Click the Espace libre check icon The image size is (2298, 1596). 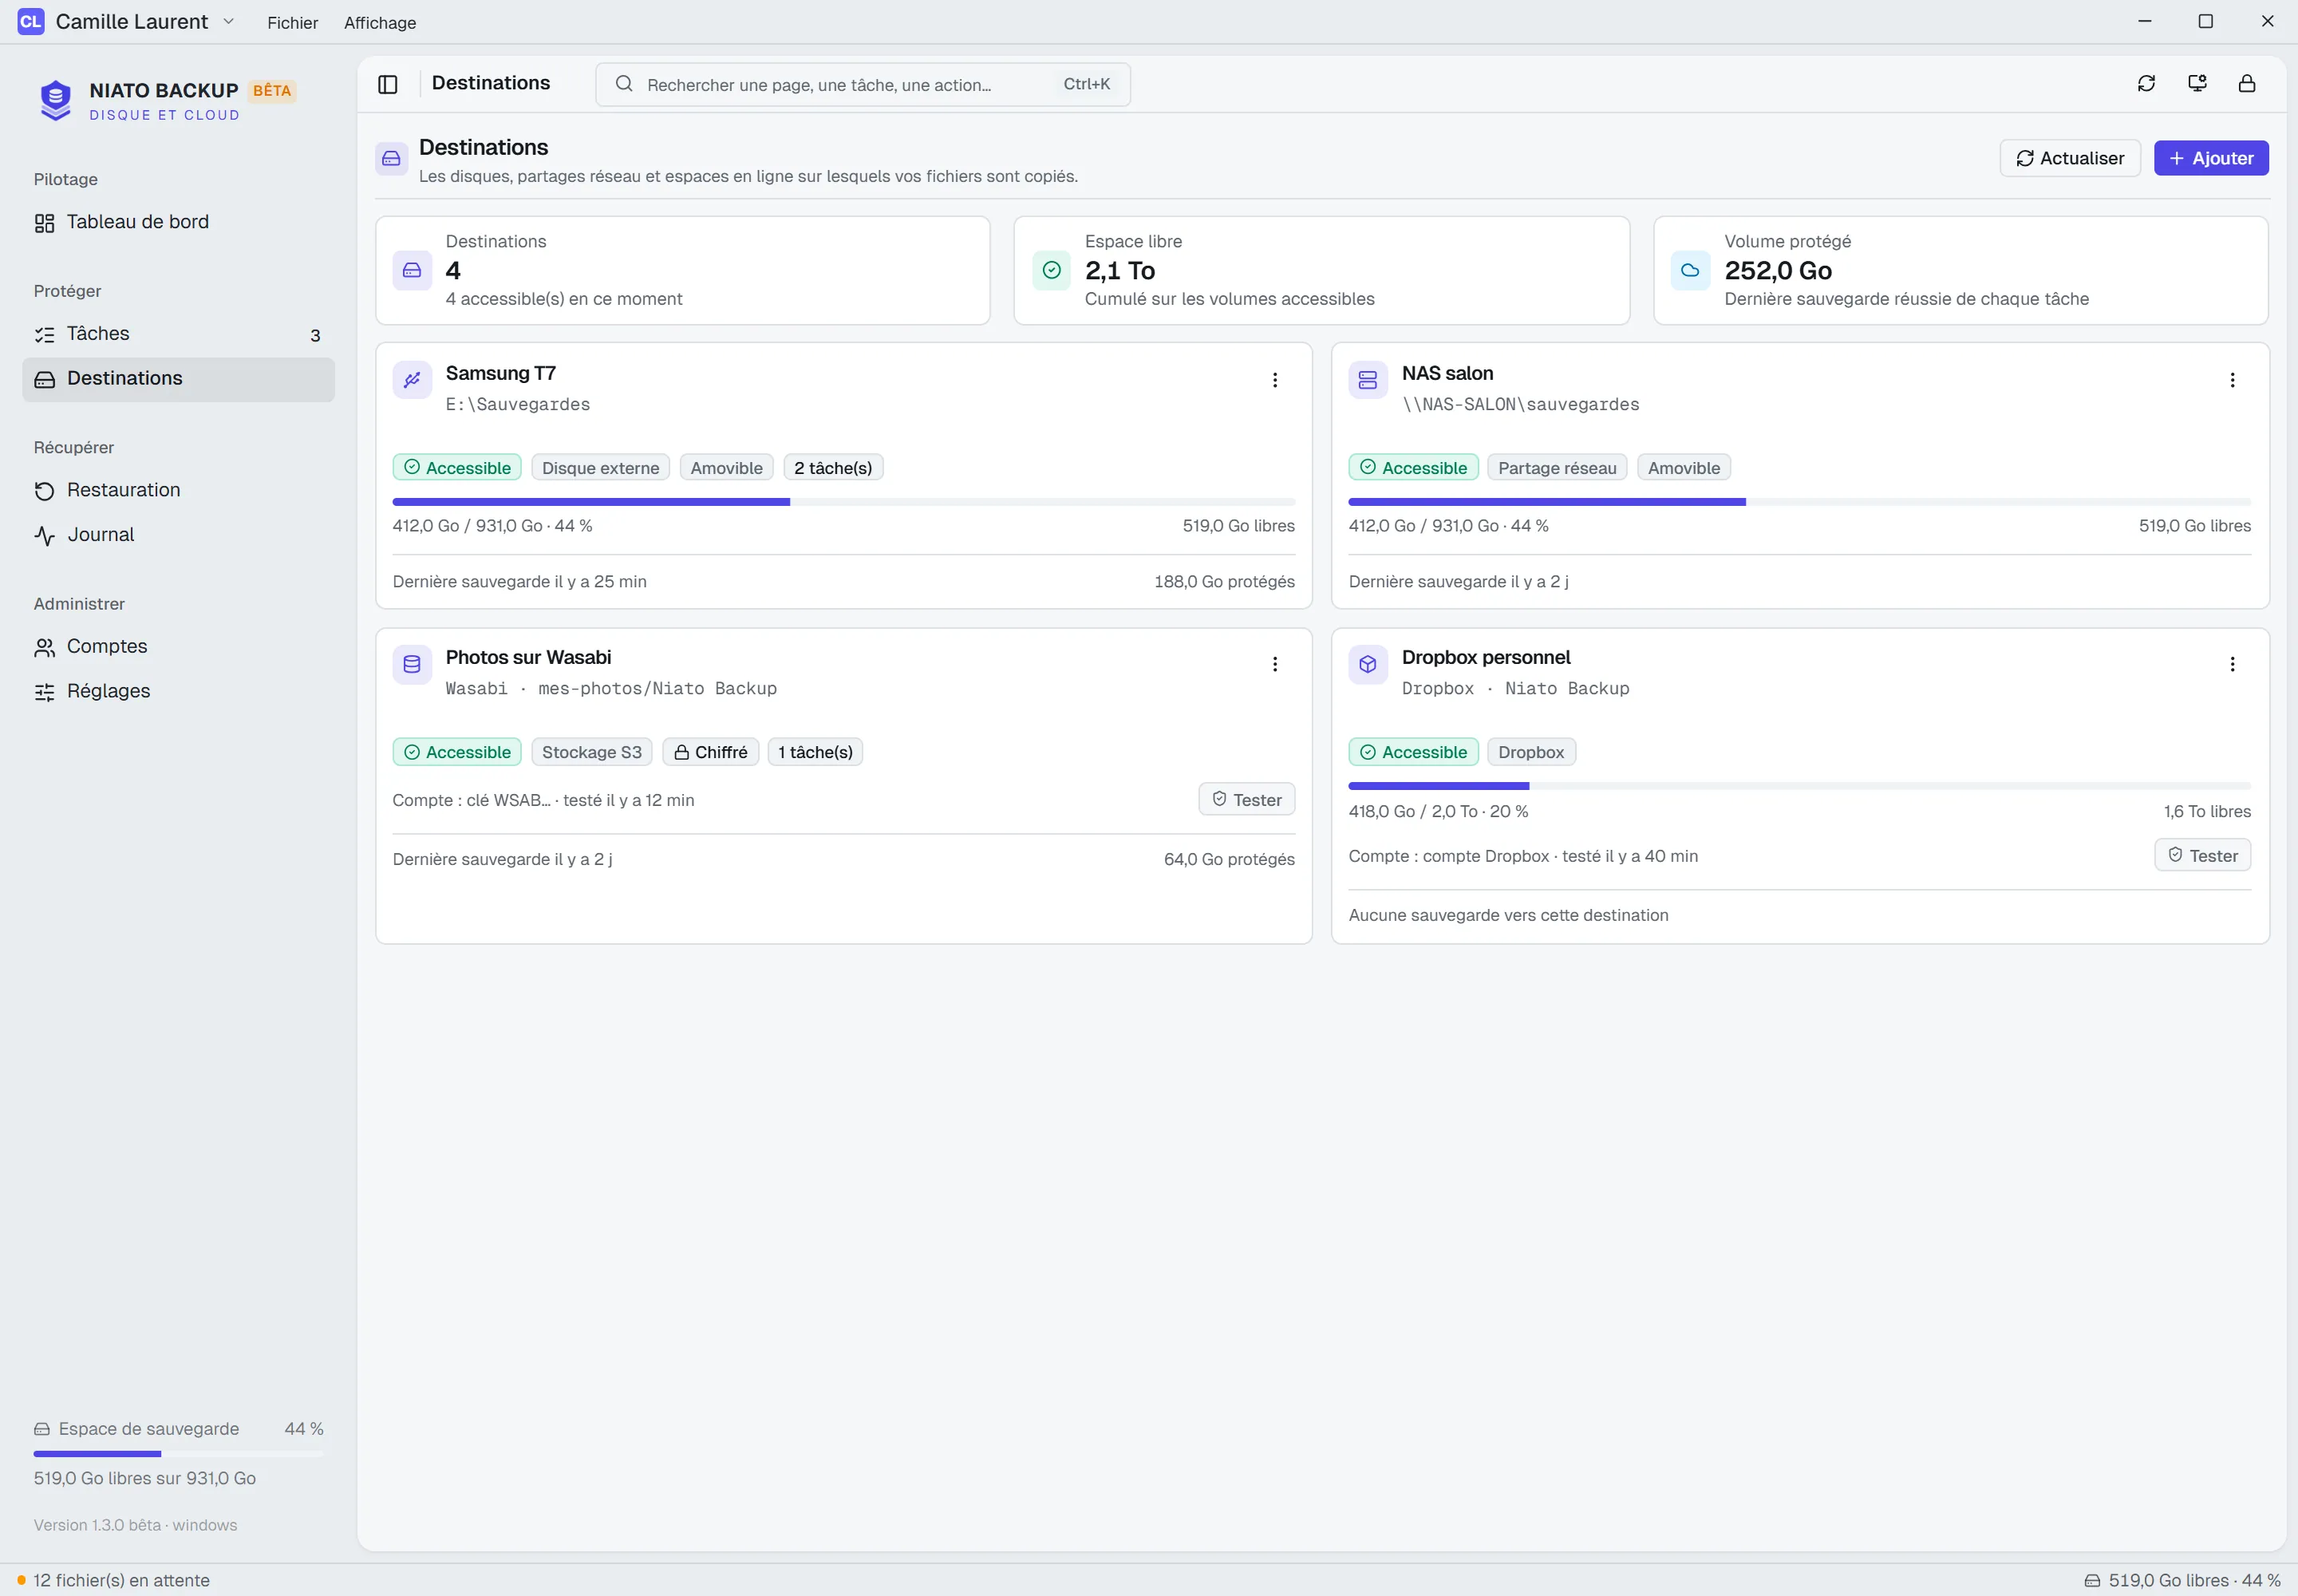pos(1051,270)
